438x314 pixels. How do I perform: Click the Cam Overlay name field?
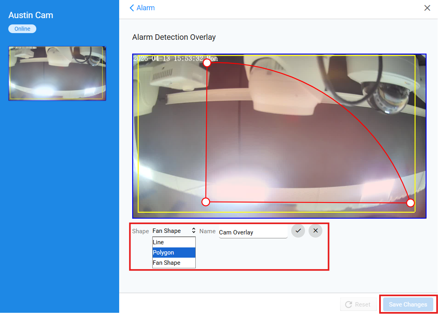point(253,232)
